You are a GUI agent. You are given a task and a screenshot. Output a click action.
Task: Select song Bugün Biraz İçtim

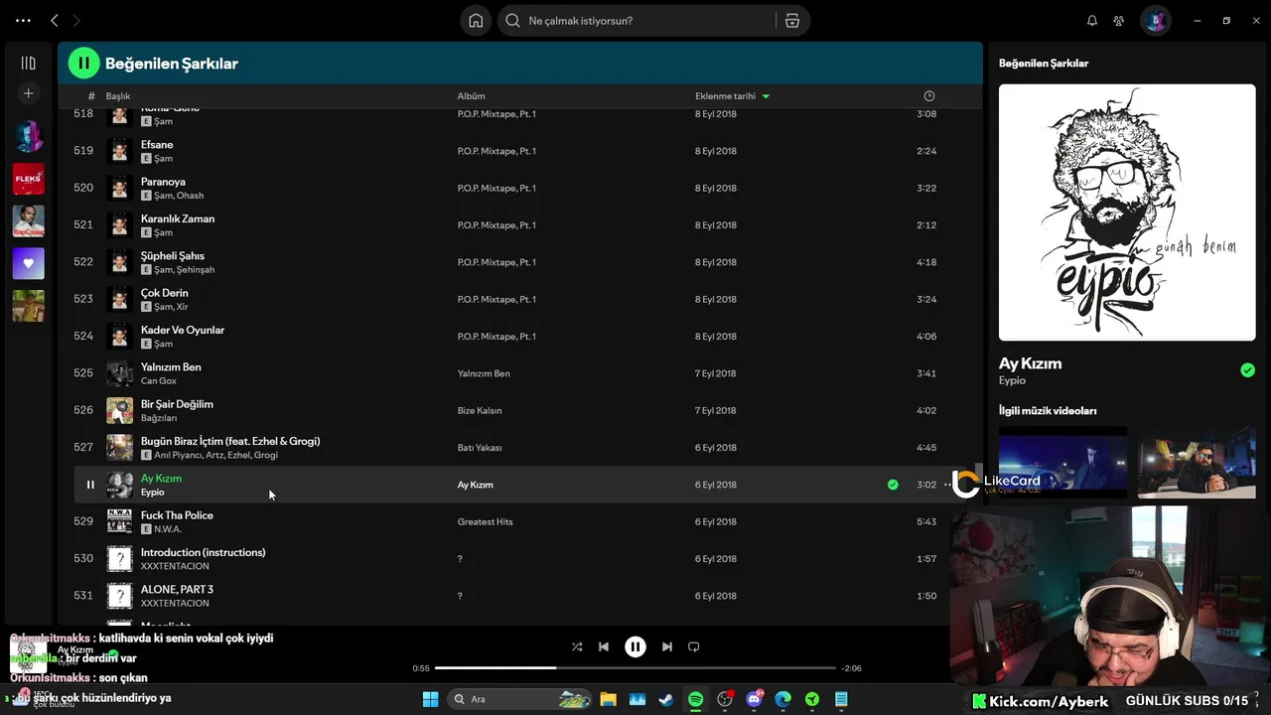(x=230, y=441)
